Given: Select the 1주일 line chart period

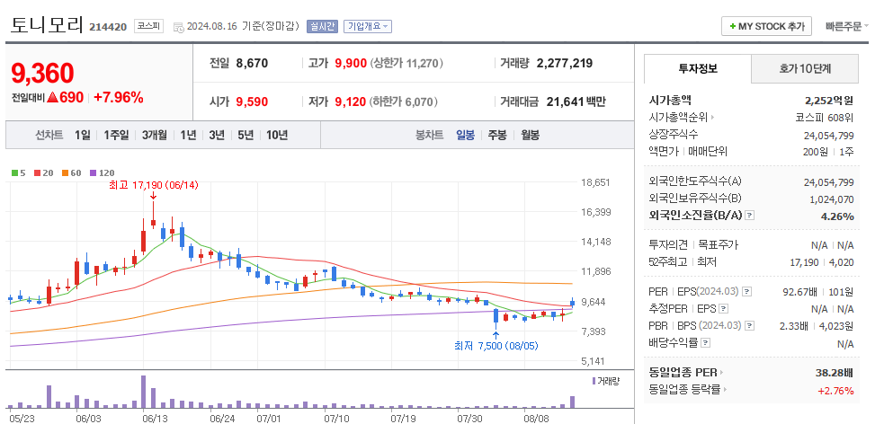Looking at the screenshot, I should point(116,135).
